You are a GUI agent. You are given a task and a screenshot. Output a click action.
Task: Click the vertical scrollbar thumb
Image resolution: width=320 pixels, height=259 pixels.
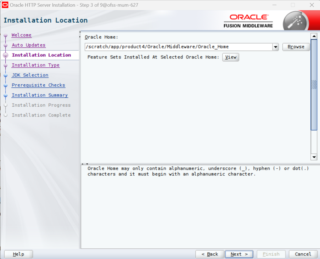click(x=314, y=84)
